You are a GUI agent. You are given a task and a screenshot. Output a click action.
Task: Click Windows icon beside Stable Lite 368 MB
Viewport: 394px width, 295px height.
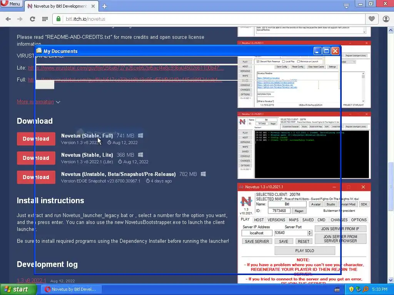point(141,155)
